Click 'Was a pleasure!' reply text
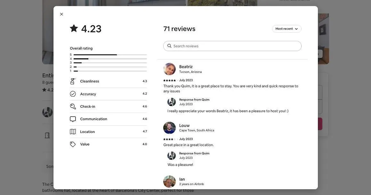The width and height of the screenshot is (371, 195). click(x=180, y=165)
